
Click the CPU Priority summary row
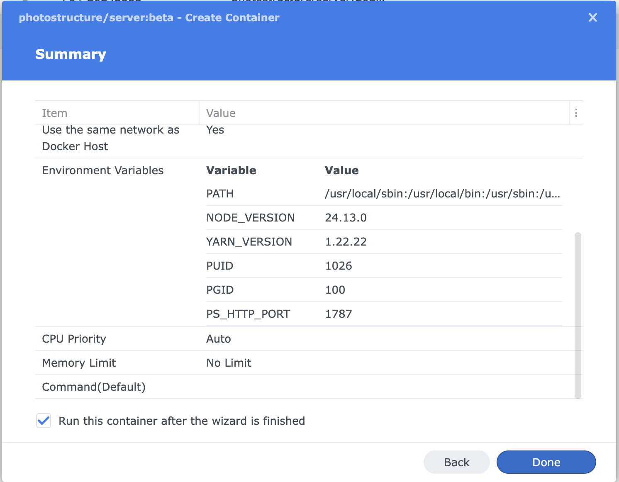[74, 338]
